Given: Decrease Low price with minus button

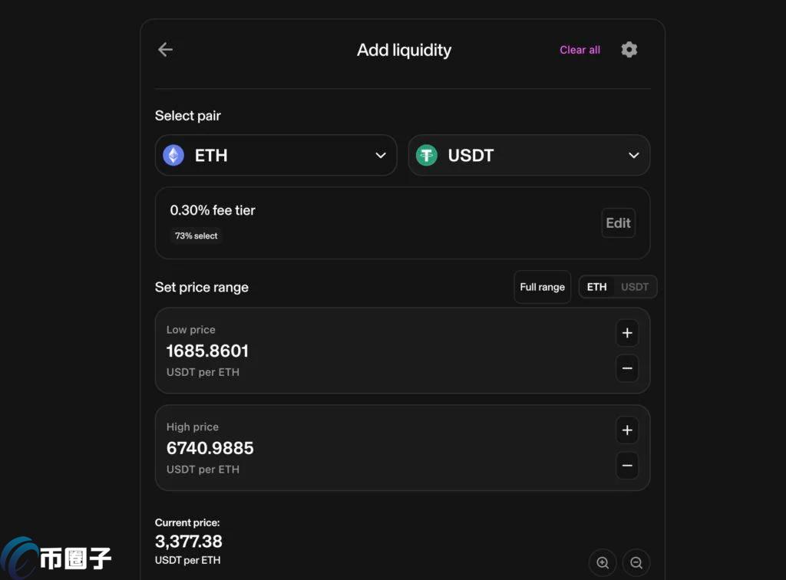Looking at the screenshot, I should 627,368.
